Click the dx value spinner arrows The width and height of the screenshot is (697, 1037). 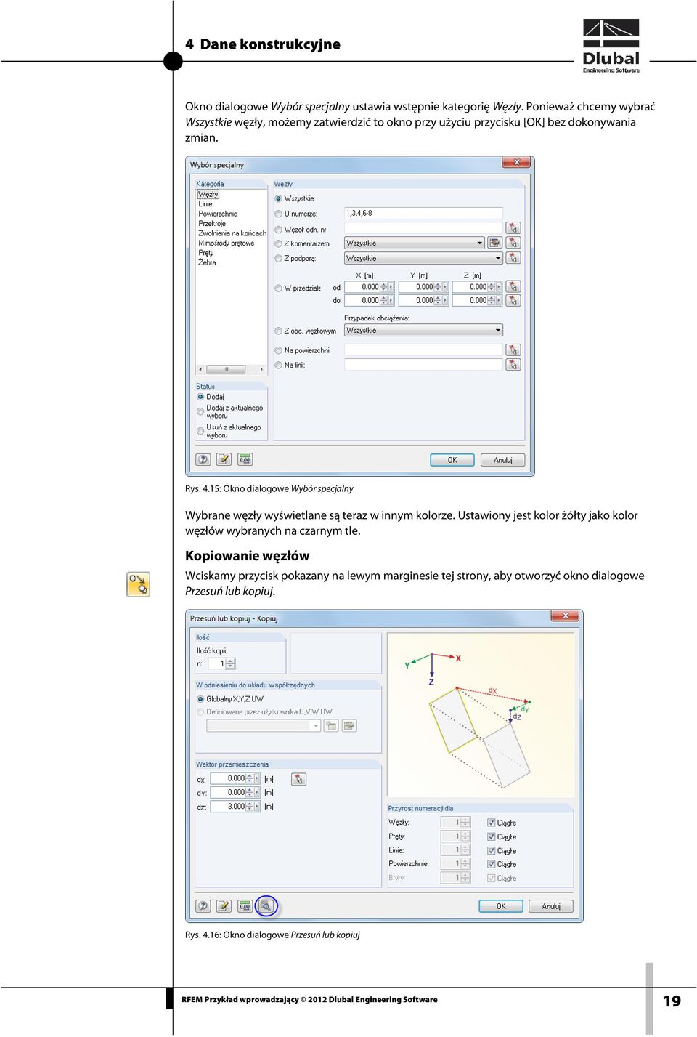(250, 778)
